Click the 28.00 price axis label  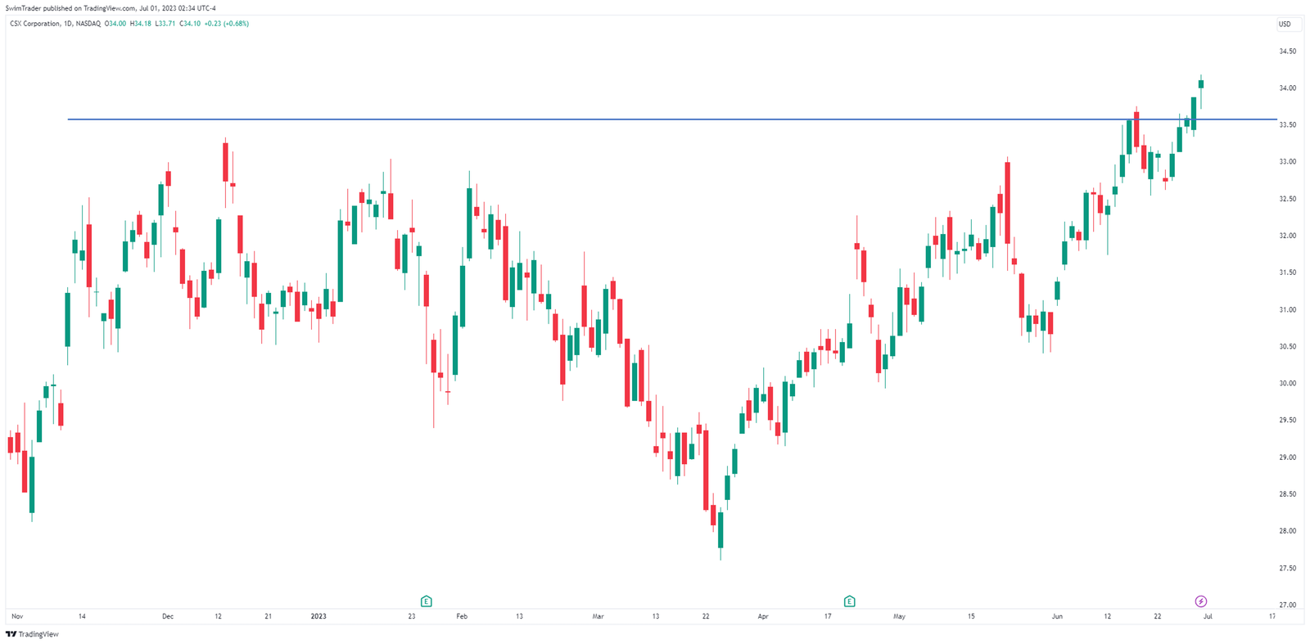click(1287, 530)
